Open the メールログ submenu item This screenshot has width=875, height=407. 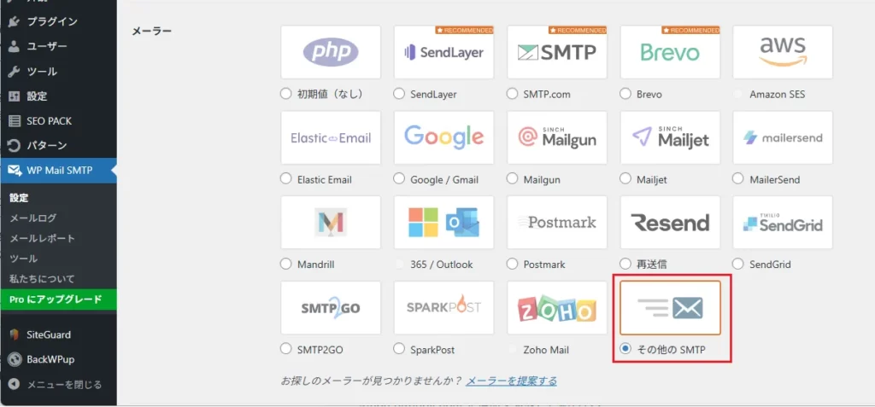point(33,218)
